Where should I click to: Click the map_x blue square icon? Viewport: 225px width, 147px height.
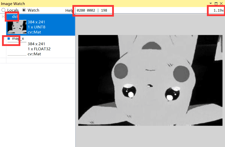coord(9,38)
